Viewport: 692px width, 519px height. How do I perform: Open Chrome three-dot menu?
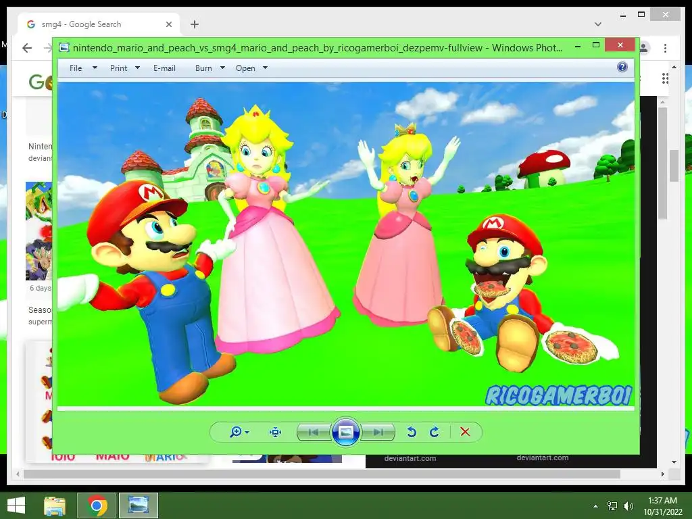665,48
